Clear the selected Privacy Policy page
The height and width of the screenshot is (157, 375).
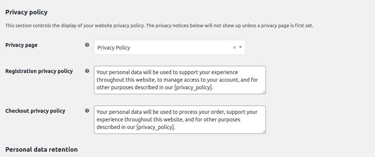234,48
